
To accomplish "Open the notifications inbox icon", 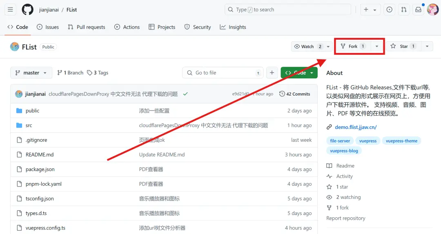I will coord(418,9).
